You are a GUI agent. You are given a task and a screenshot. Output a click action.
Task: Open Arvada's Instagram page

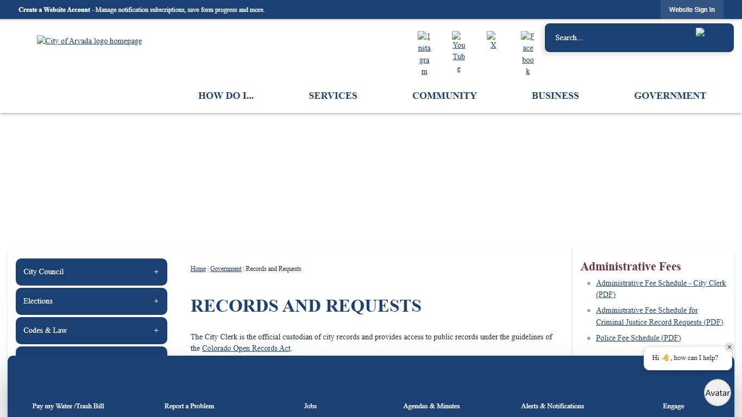click(424, 52)
